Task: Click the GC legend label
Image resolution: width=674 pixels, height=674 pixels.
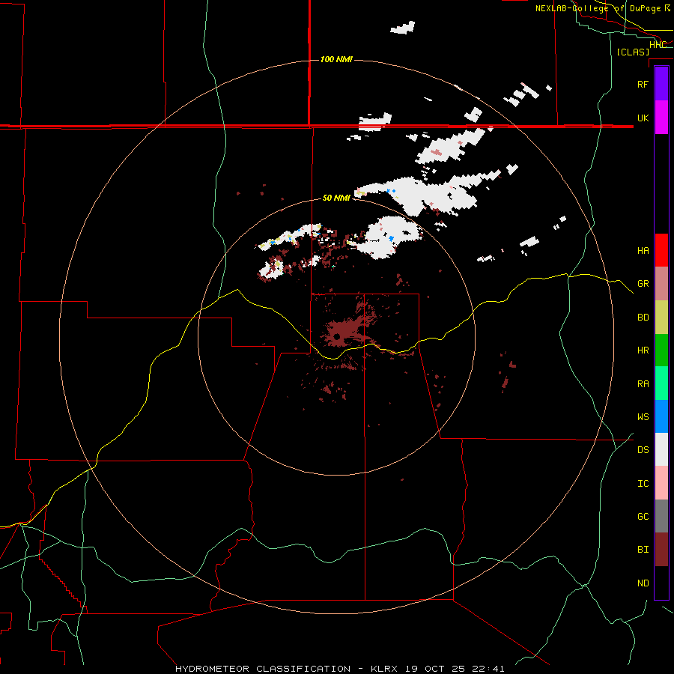Action: (x=643, y=517)
